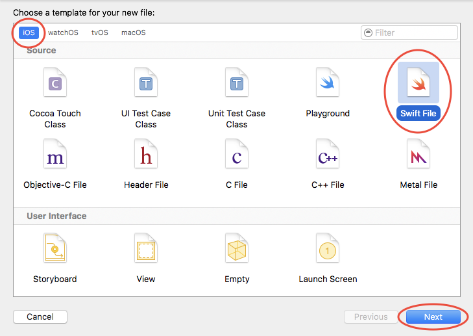Select the C++ File template icon

(328, 155)
